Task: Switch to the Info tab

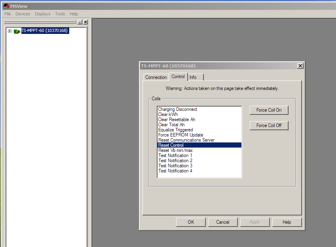Action: [x=196, y=77]
